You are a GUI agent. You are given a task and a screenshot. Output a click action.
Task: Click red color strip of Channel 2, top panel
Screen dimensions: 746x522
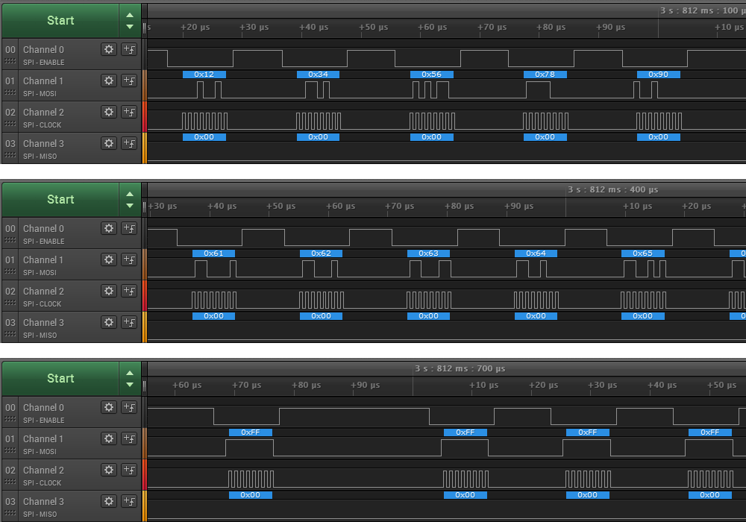tap(144, 117)
